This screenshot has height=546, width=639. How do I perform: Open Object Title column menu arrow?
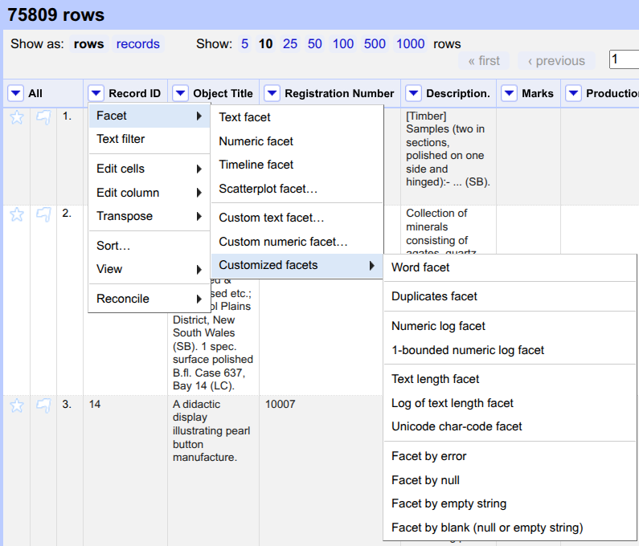[x=181, y=94]
